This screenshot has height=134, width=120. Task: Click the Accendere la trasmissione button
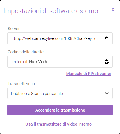60,110
